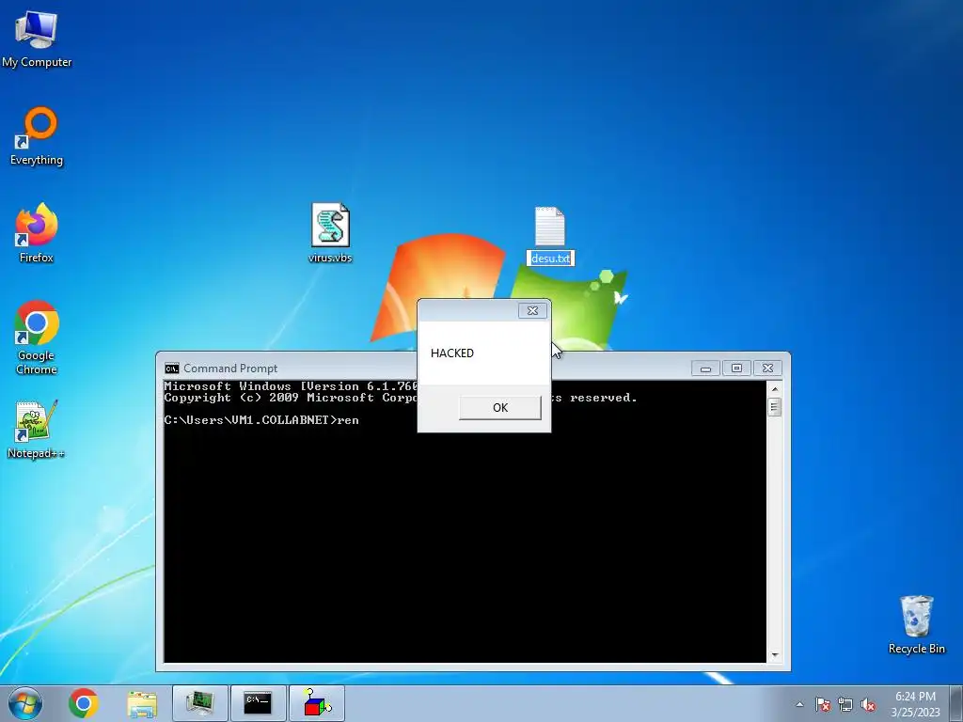Close the HACKED message box
The image size is (963, 722).
(532, 310)
